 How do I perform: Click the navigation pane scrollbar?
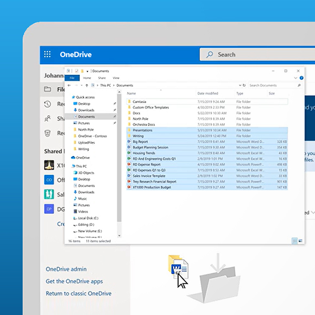click(x=119, y=158)
